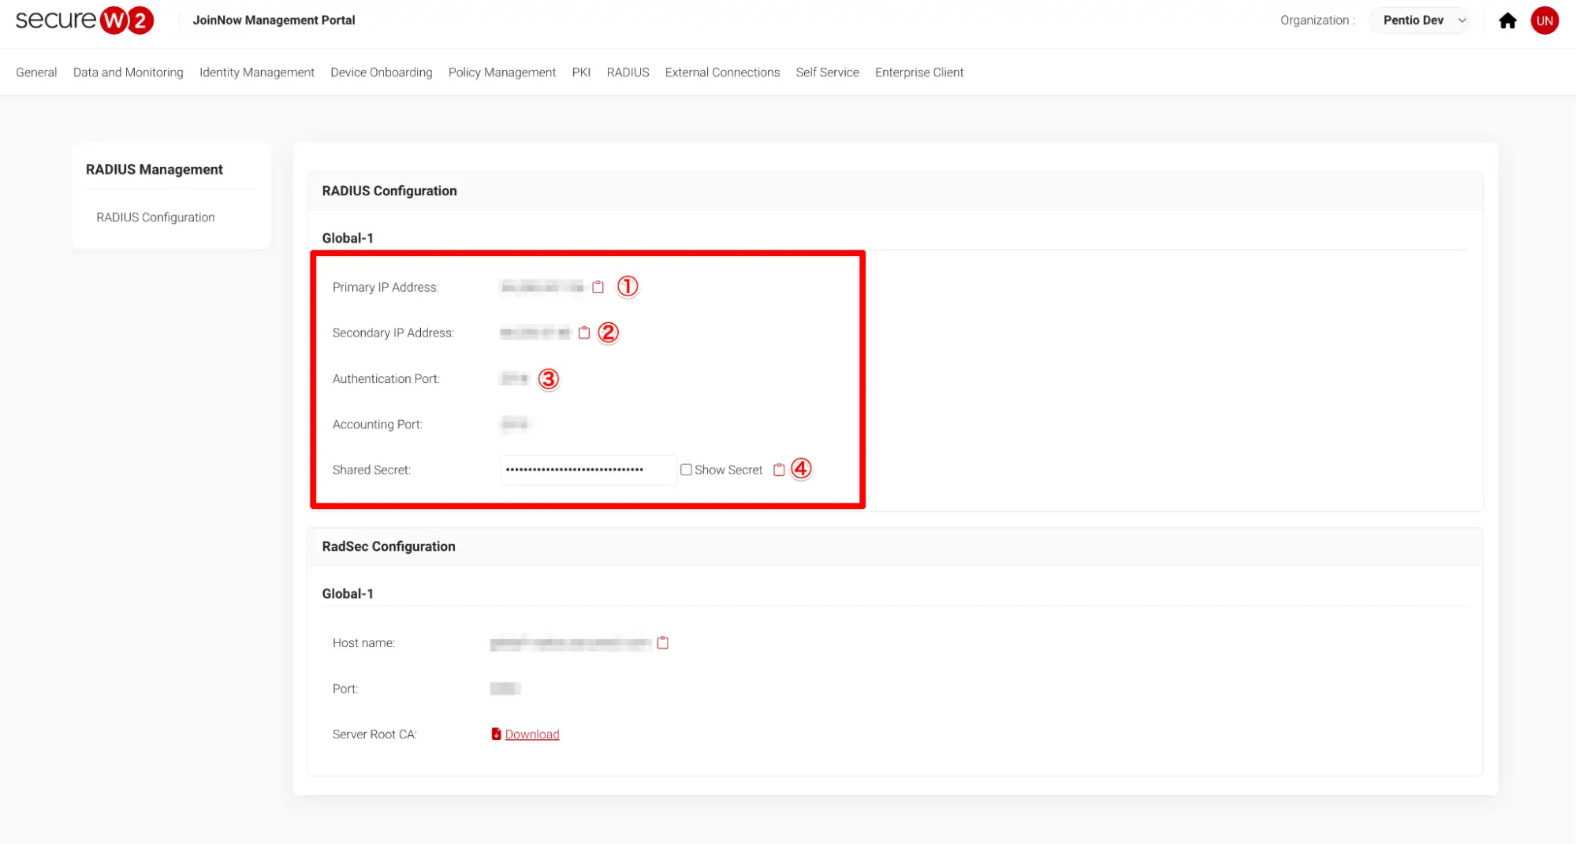Click the SecureW2 logo
The width and height of the screenshot is (1576, 844).
coord(84,20)
